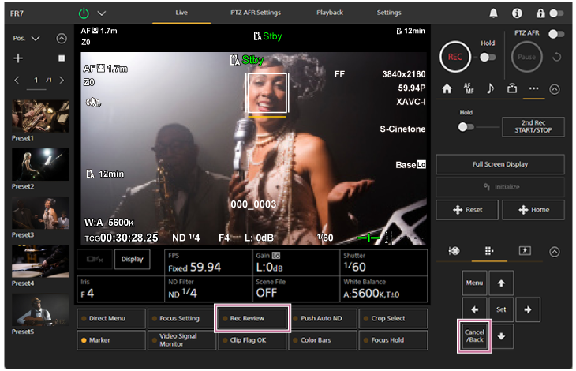This screenshot has width=576, height=371.
Task: Collapse the preset panel with chevron circle
Action: point(62,38)
